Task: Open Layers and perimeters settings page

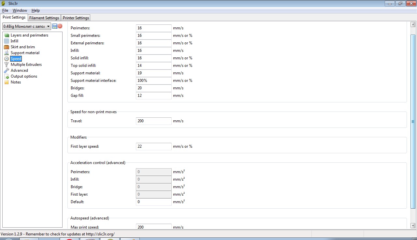Action: coord(29,35)
